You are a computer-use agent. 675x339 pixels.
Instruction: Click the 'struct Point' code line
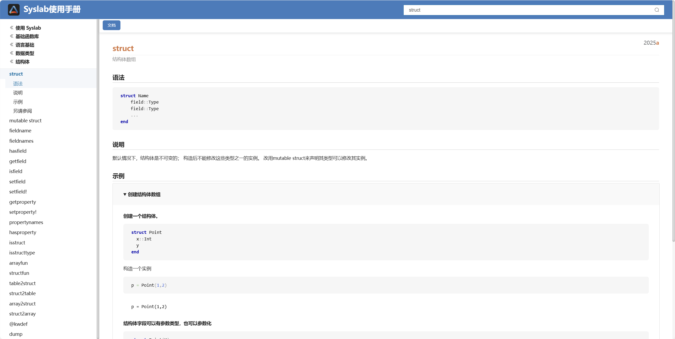click(146, 233)
